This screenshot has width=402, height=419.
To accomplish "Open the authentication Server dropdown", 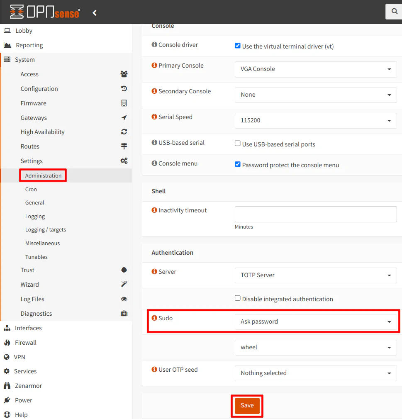I will coord(316,275).
